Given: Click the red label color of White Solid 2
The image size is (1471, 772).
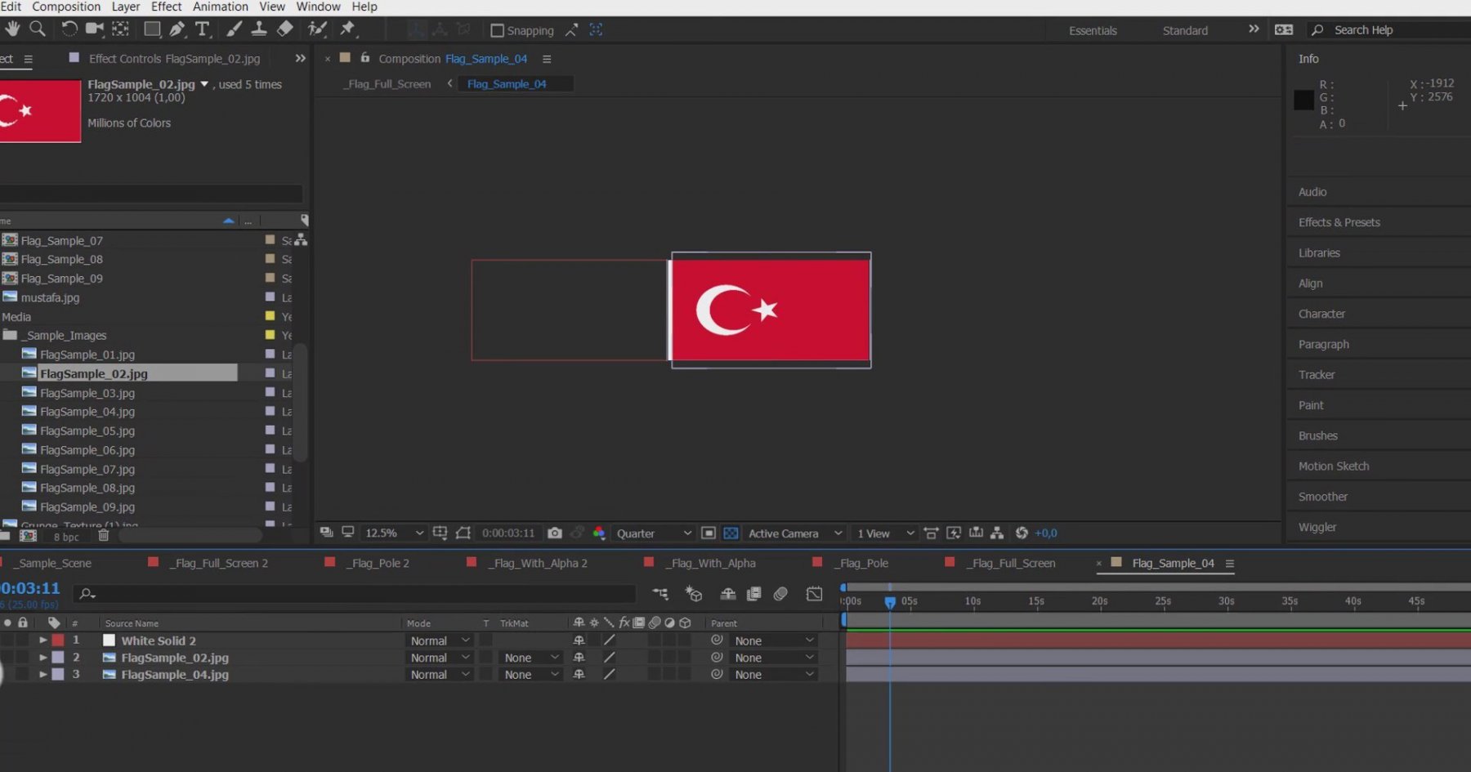Looking at the screenshot, I should [x=58, y=640].
